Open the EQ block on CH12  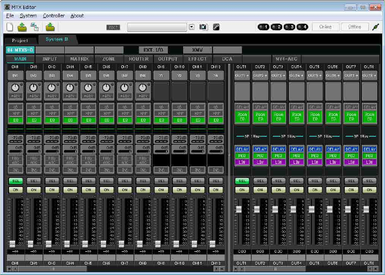216,120
